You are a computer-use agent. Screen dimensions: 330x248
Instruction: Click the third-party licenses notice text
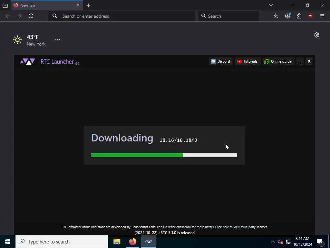coord(165,227)
